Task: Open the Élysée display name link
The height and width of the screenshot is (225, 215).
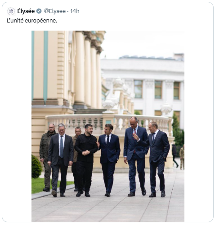Action: [x=26, y=11]
